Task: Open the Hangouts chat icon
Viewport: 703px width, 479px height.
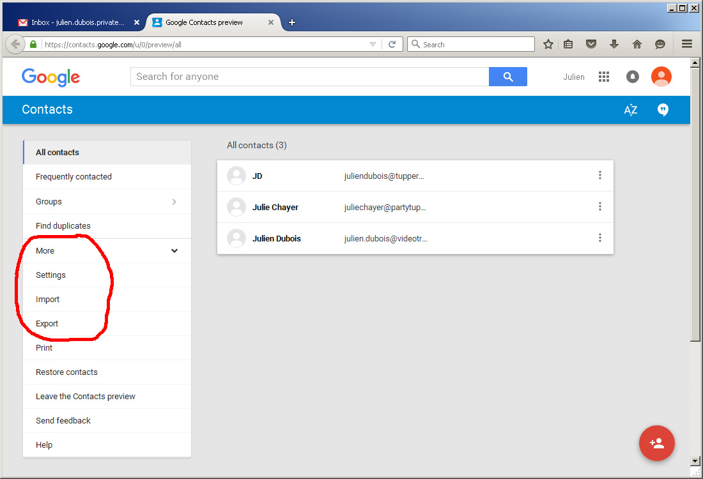Action: click(x=663, y=110)
